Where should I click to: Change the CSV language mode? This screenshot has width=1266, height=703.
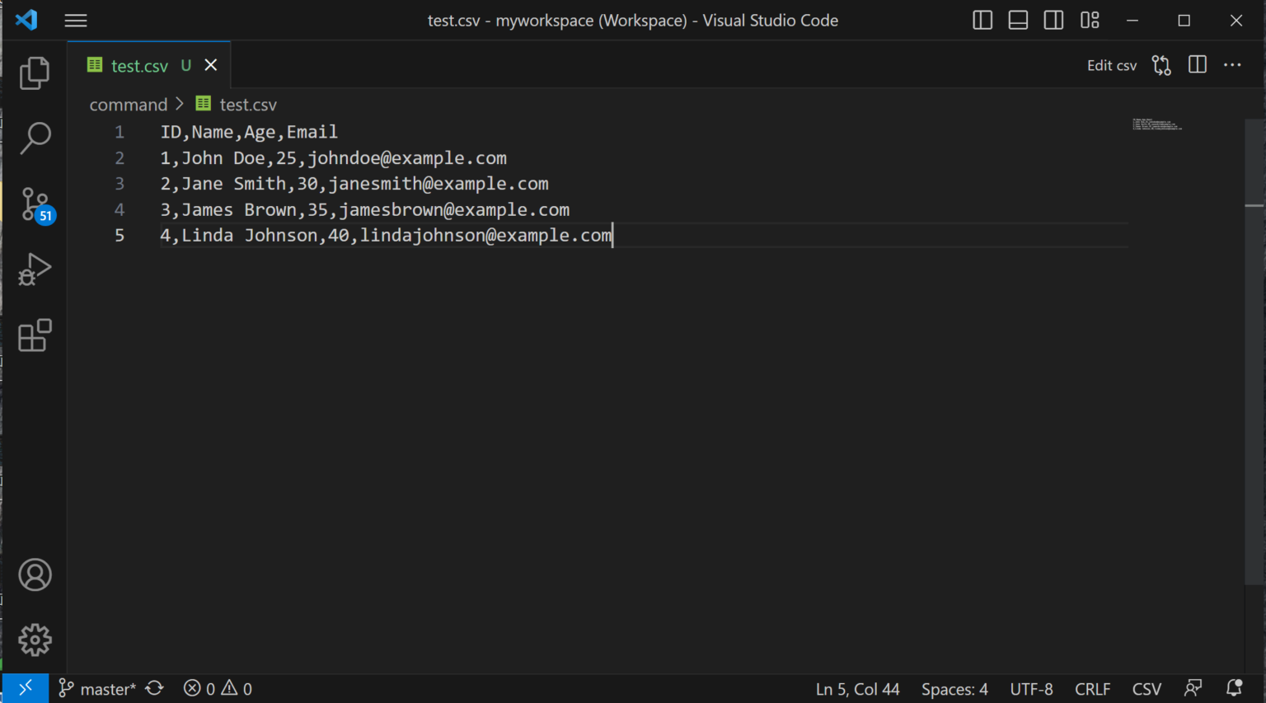coord(1146,688)
